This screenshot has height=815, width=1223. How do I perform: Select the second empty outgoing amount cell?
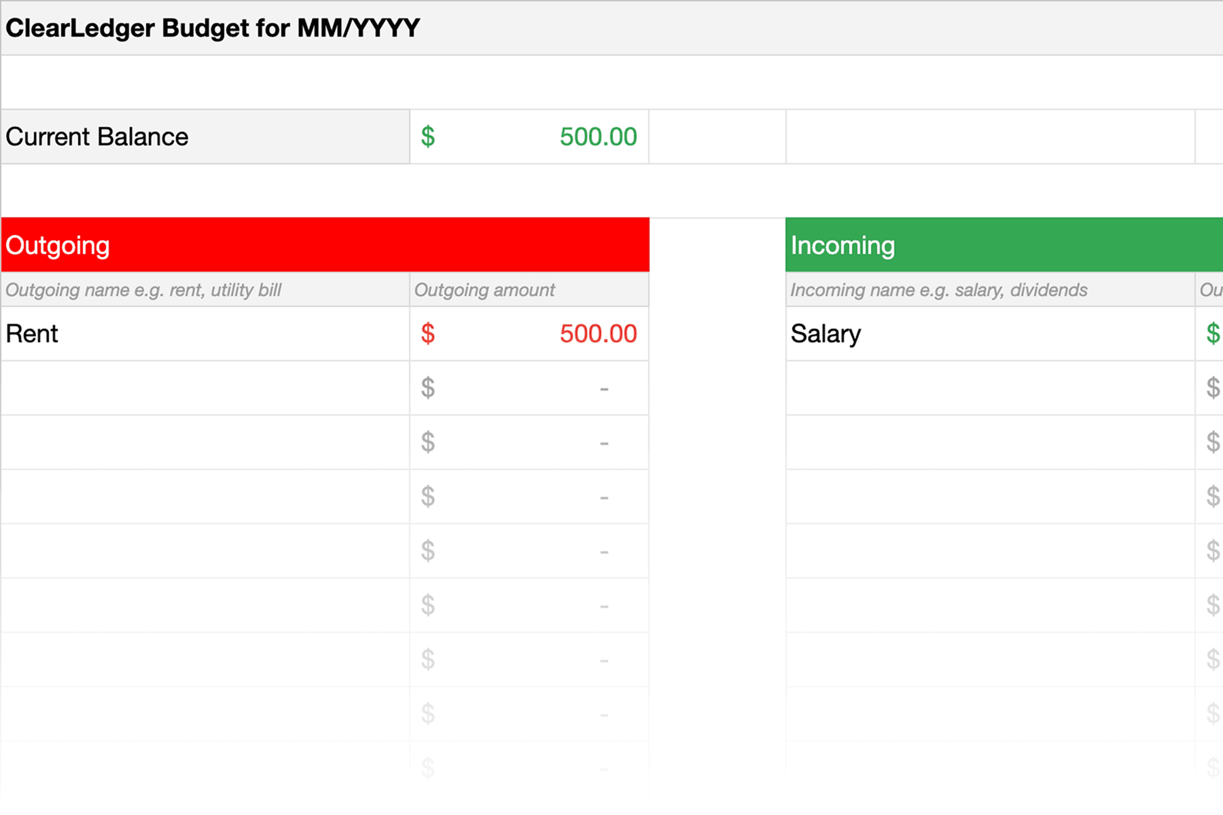click(529, 442)
